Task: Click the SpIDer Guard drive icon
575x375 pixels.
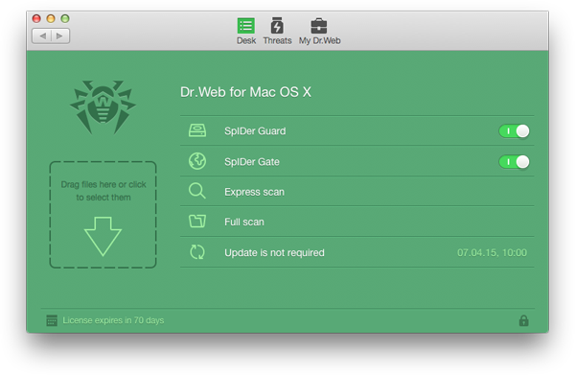Action: coord(197,130)
